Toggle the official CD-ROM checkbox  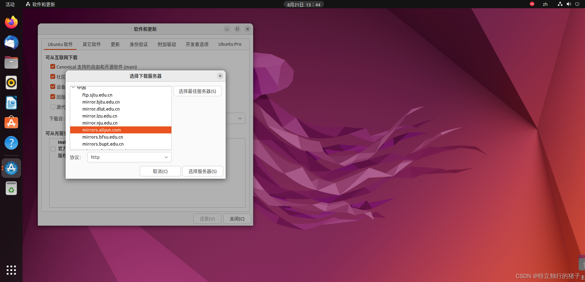[x=53, y=149]
